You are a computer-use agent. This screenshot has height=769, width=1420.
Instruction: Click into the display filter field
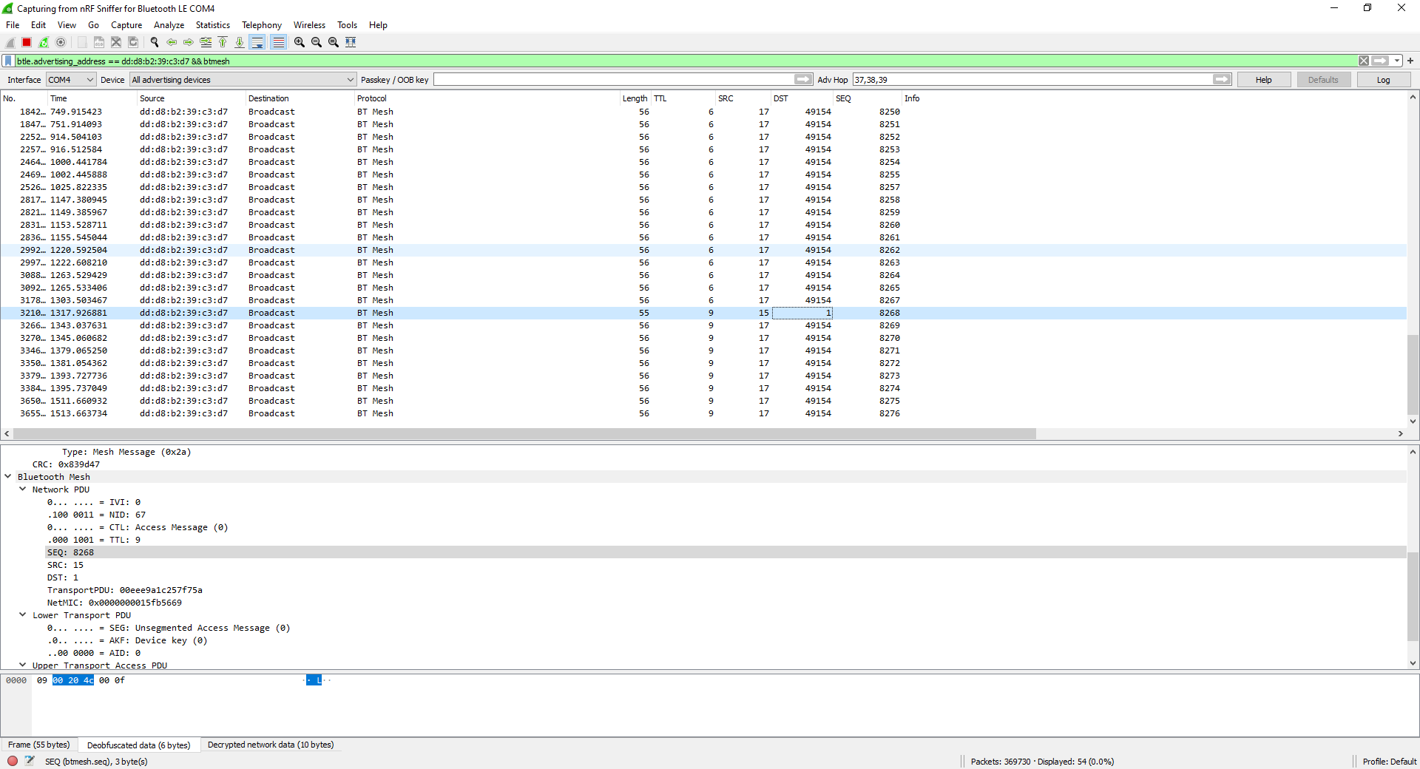coord(685,61)
